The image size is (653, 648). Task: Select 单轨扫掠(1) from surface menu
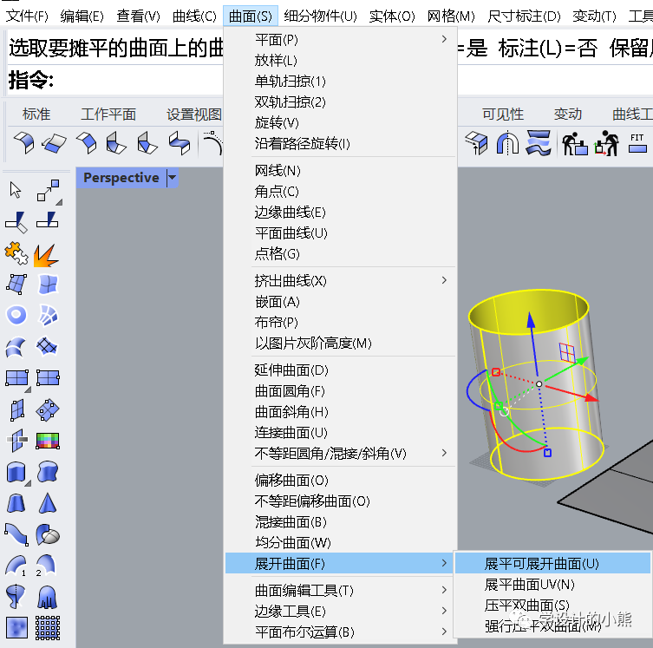click(340, 81)
